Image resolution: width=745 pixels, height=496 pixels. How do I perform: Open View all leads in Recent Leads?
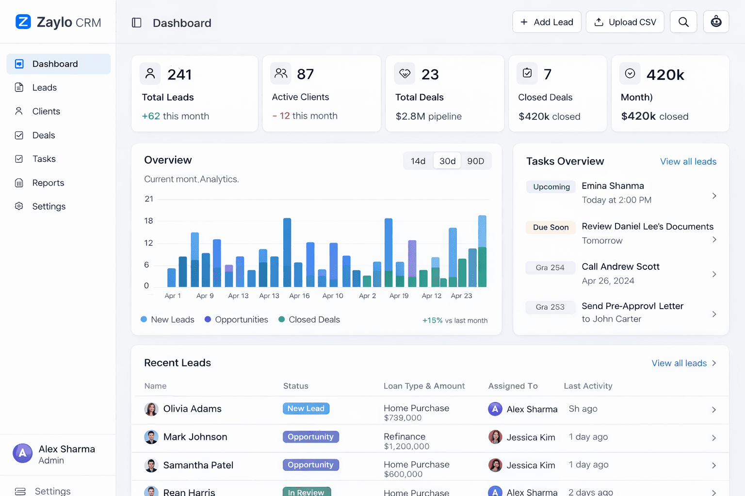[x=679, y=363]
